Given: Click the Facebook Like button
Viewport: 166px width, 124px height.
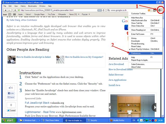Looking at the screenshot, I should [x=11, y=93].
